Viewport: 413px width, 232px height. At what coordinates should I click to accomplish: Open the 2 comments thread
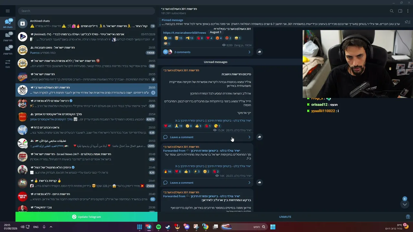pos(182,52)
